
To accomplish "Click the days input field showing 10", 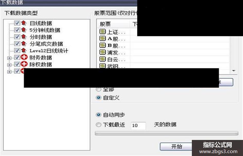I will pos(138,126).
